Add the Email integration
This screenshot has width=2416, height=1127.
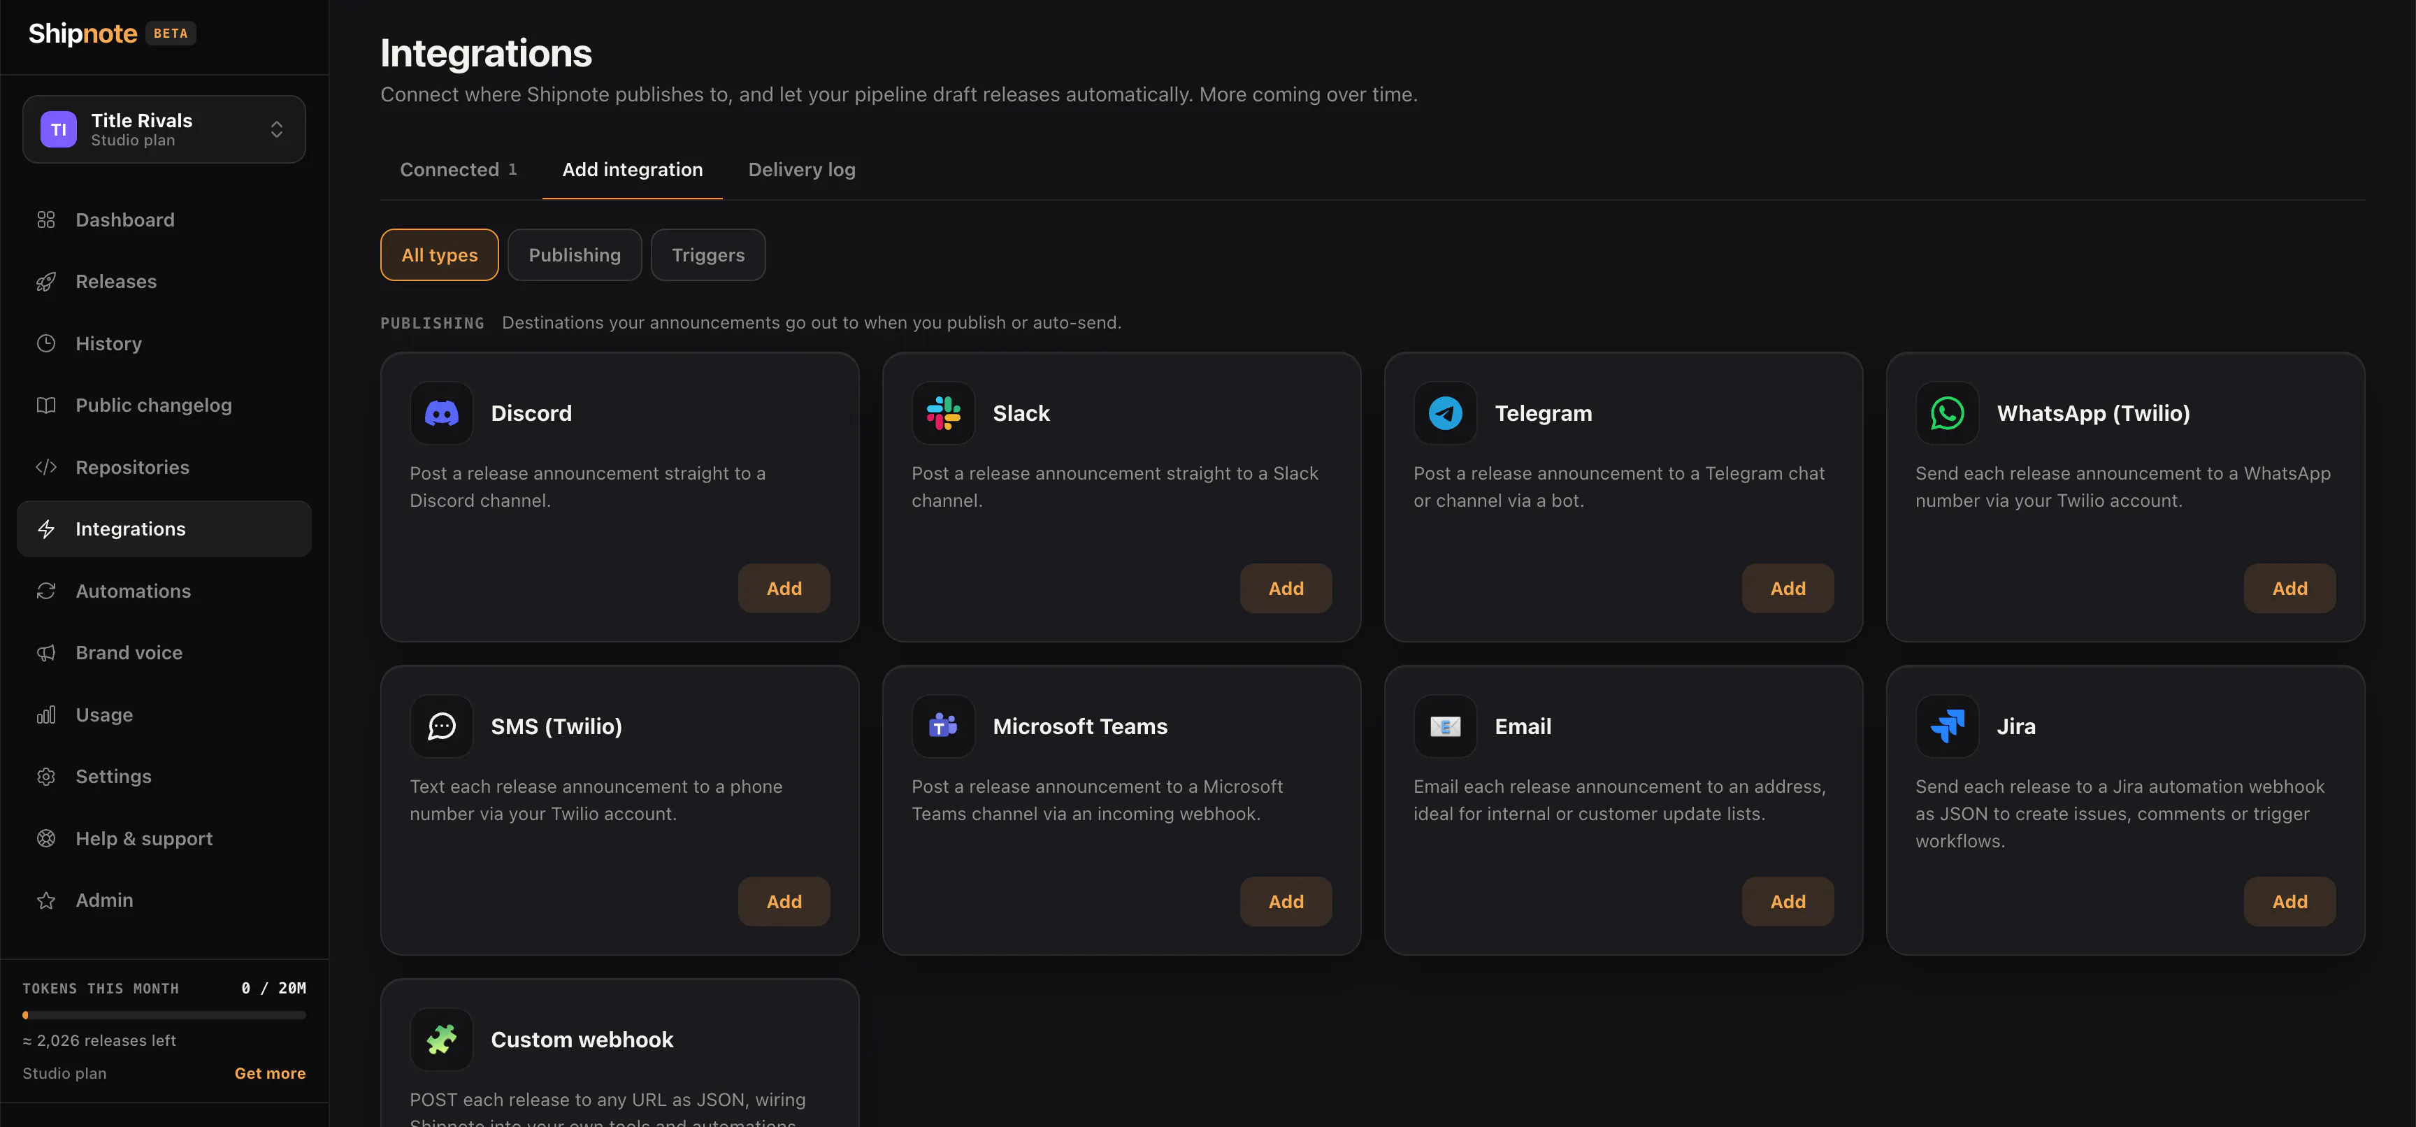pyautogui.click(x=1788, y=901)
